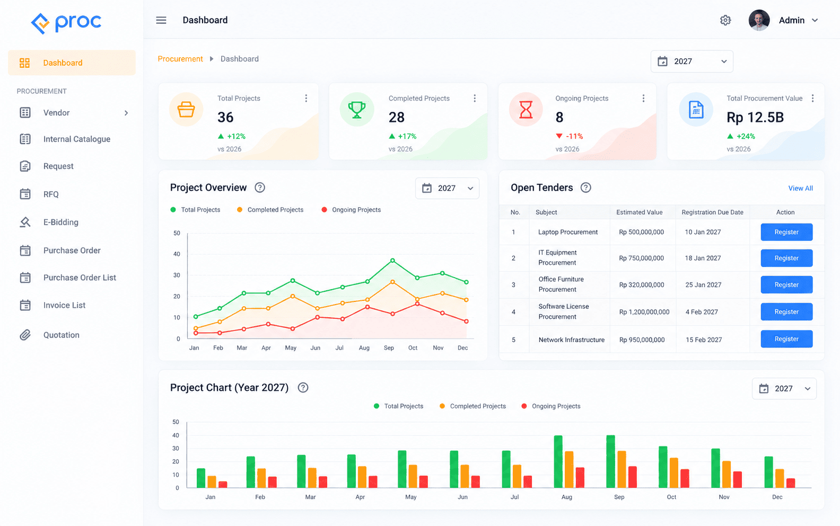This screenshot has height=526, width=840.
Task: Show help for Open Tenders
Action: click(x=586, y=188)
